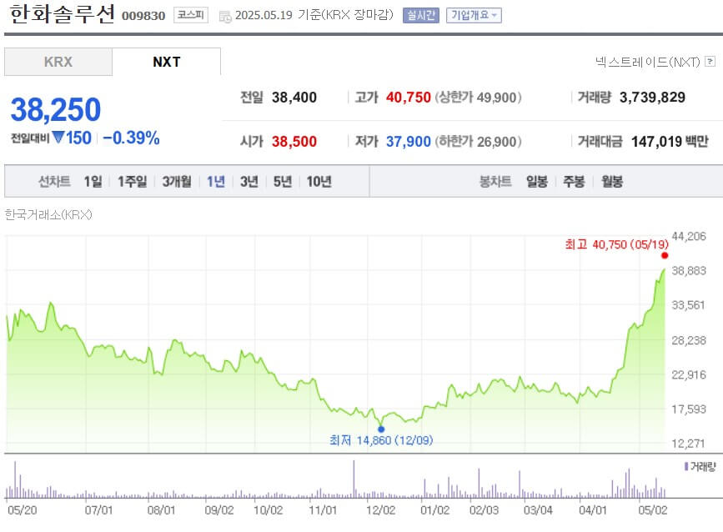
Task: Click the blue 최저 marker dot on the chart
Action: 381,429
